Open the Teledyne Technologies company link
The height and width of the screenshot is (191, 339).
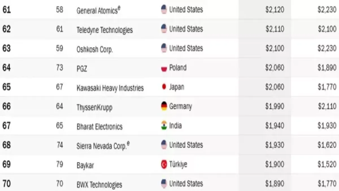pyautogui.click(x=105, y=30)
